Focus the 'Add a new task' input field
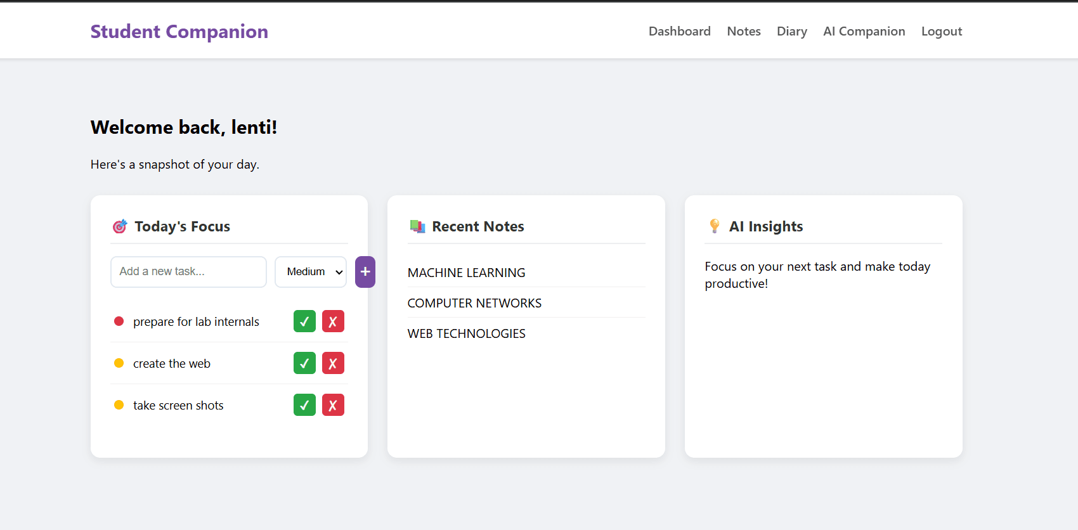The image size is (1078, 530). point(188,272)
